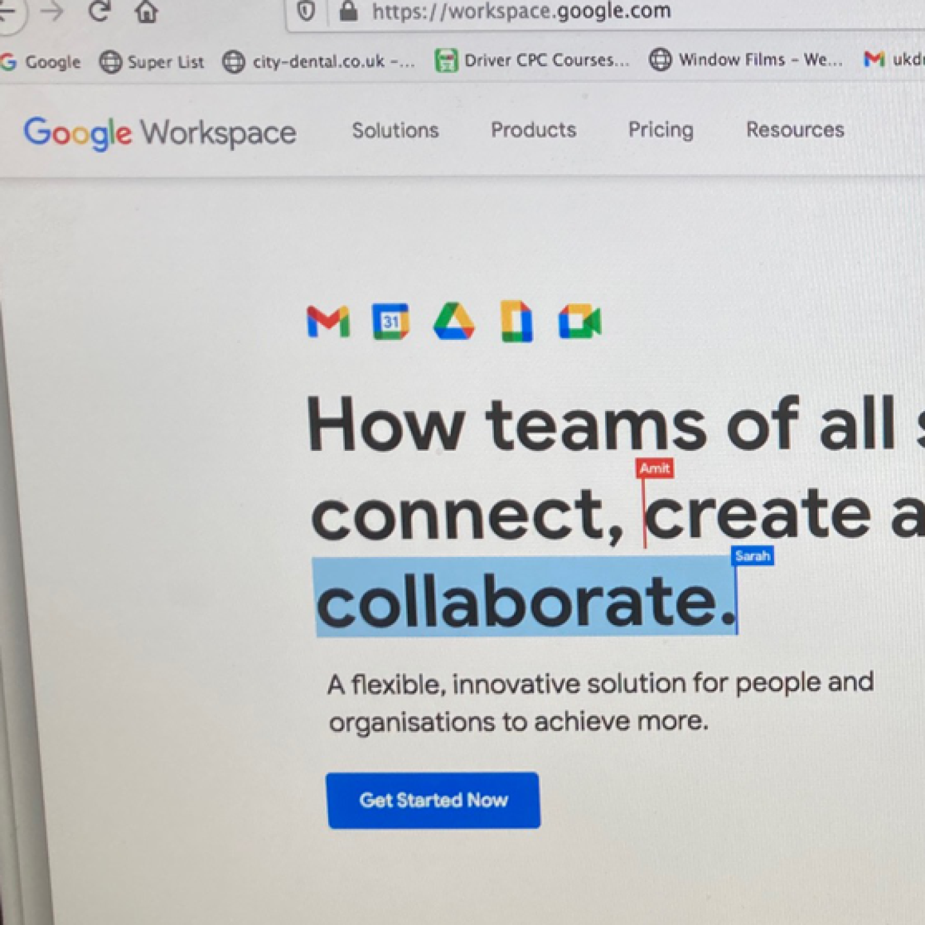Click the red Amit cursor label
The height and width of the screenshot is (925, 925).
tap(655, 468)
